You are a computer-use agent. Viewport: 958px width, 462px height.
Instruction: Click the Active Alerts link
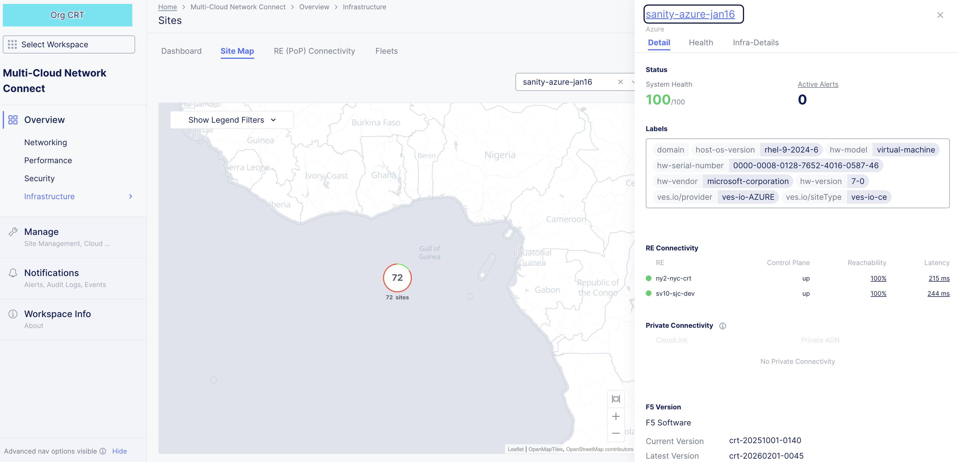(818, 84)
